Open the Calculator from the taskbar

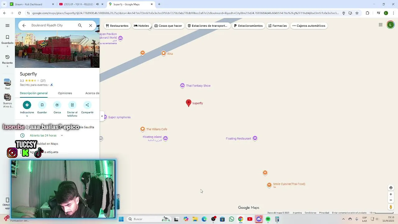[x=277, y=219]
